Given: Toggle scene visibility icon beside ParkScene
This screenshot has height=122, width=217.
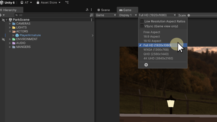Looking at the screenshot, I should [x=3, y=20].
